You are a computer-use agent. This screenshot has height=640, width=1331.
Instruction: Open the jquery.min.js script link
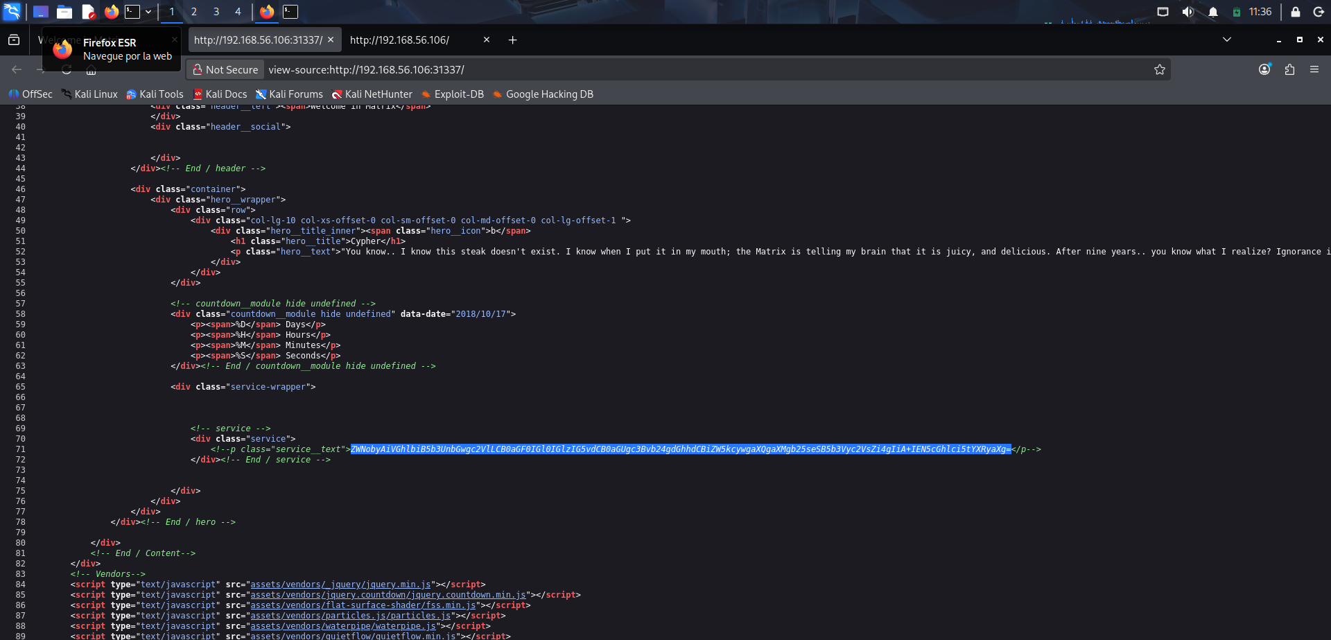[340, 585]
